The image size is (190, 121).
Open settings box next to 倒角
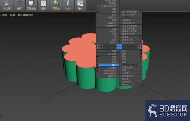click(x=97, y=60)
